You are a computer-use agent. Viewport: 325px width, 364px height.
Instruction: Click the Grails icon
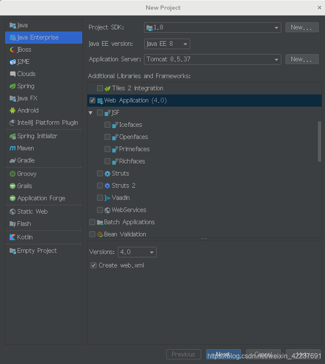13,186
